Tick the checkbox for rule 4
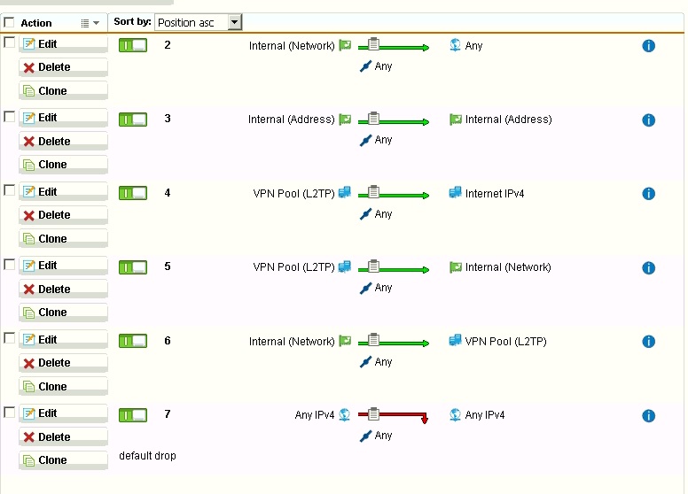 tap(9, 190)
